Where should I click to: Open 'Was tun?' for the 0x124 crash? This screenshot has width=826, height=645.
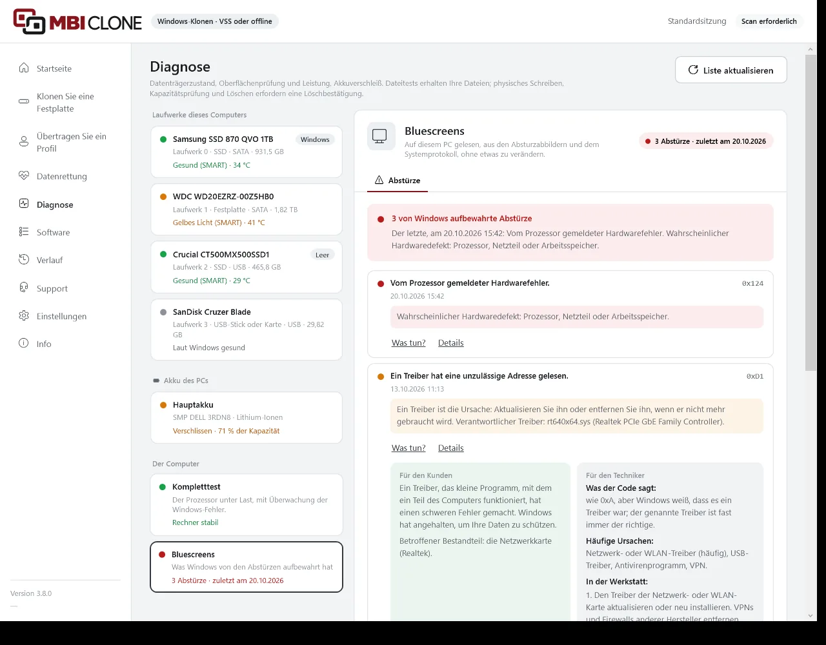click(408, 343)
